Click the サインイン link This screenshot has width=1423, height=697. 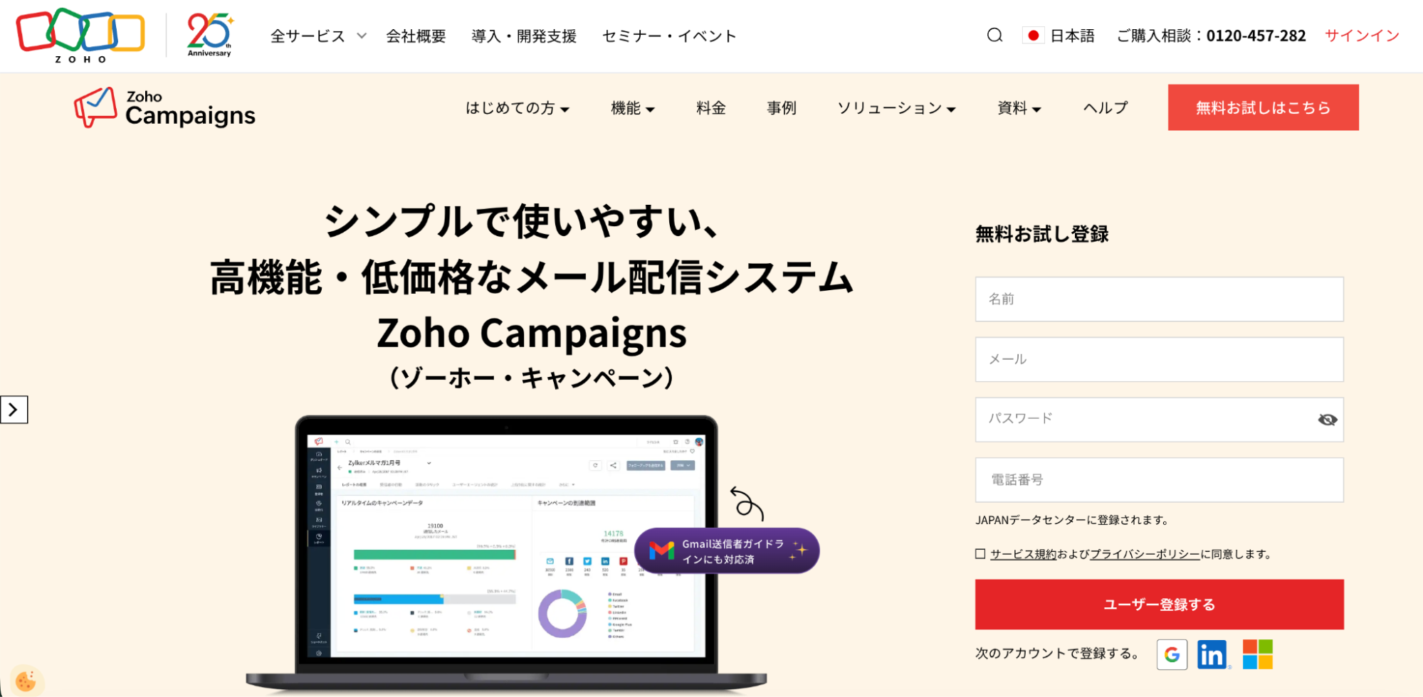coord(1362,36)
